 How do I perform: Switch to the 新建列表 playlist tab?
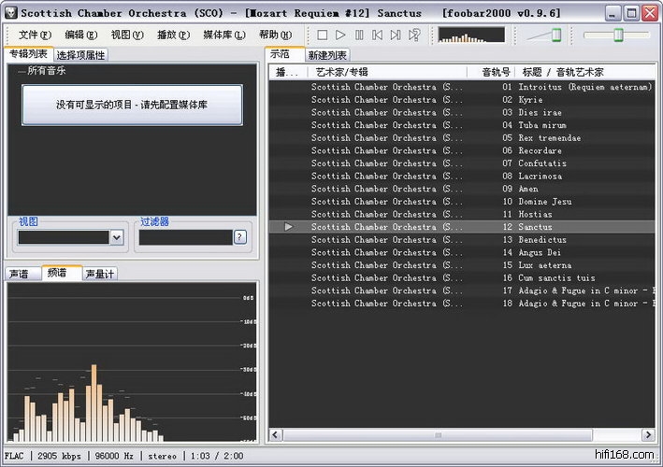[327, 55]
